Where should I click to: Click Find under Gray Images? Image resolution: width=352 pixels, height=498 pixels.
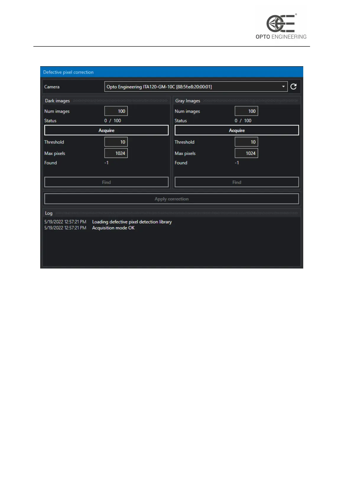point(237,182)
